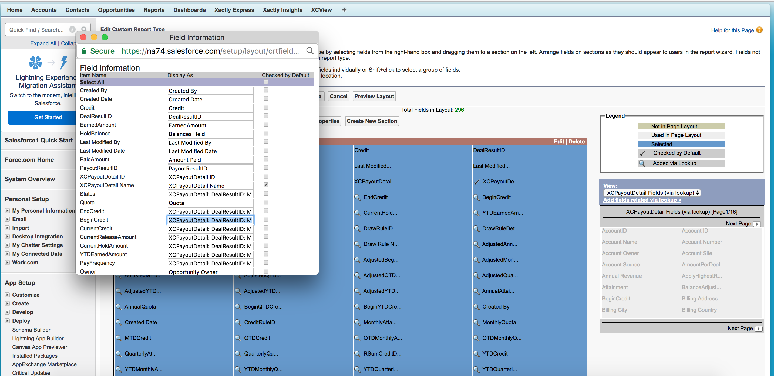Viewport: 774px width, 376px height.
Task: Click the lookup icon beside Draw Rule N... field
Action: (x=358, y=244)
